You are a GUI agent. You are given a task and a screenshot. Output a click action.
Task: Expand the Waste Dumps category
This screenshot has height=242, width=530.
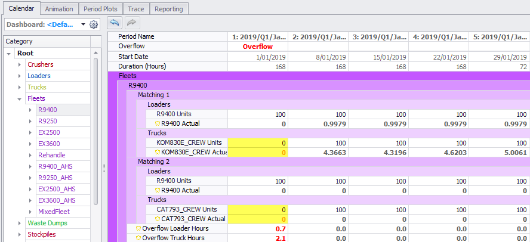pos(21,224)
